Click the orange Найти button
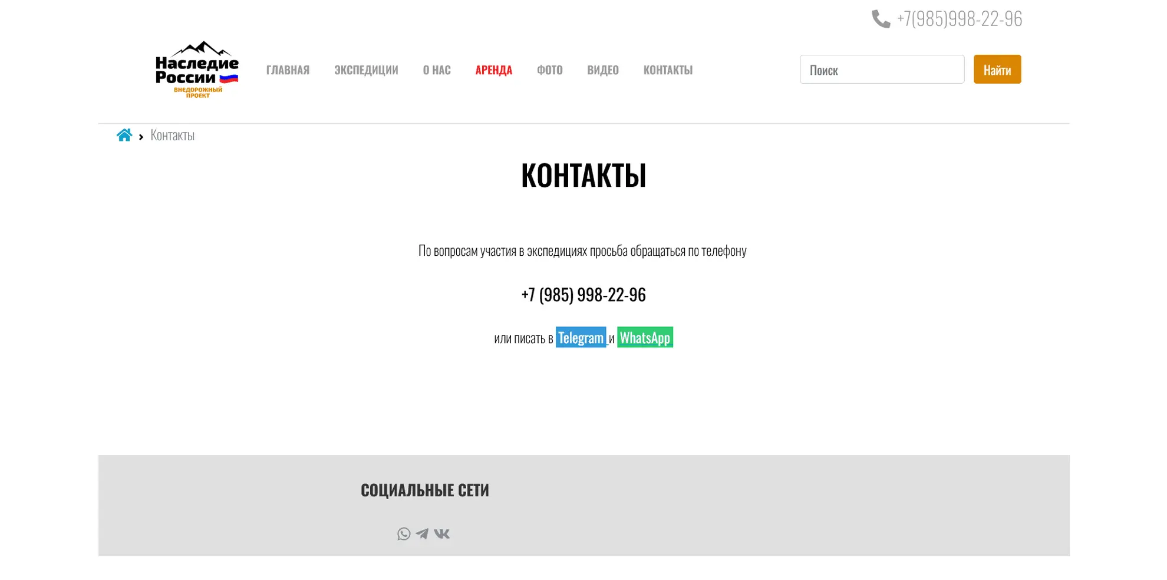The image size is (1167, 580). tap(997, 70)
